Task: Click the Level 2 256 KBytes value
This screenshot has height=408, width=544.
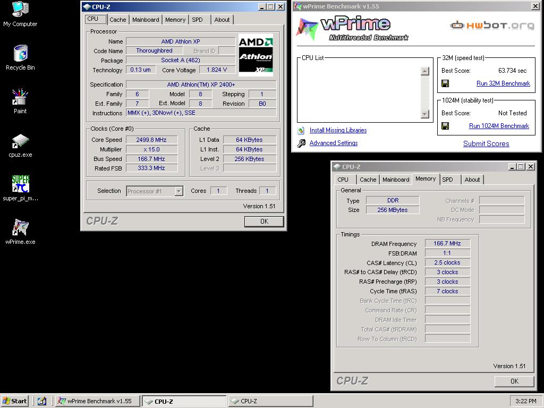Action: tap(250, 159)
